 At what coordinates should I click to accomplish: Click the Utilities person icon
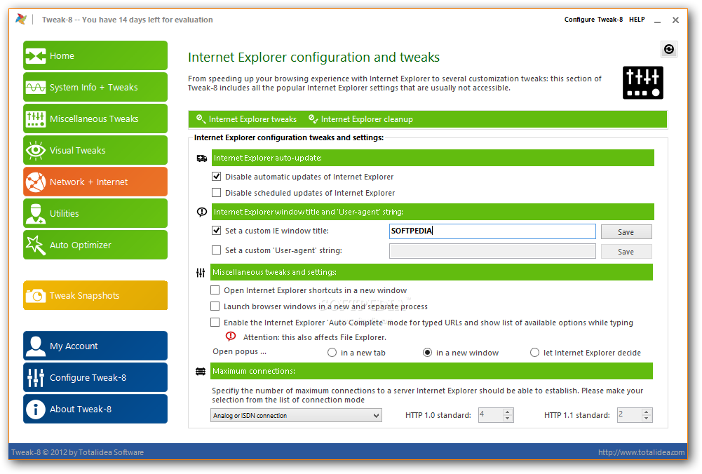point(36,213)
